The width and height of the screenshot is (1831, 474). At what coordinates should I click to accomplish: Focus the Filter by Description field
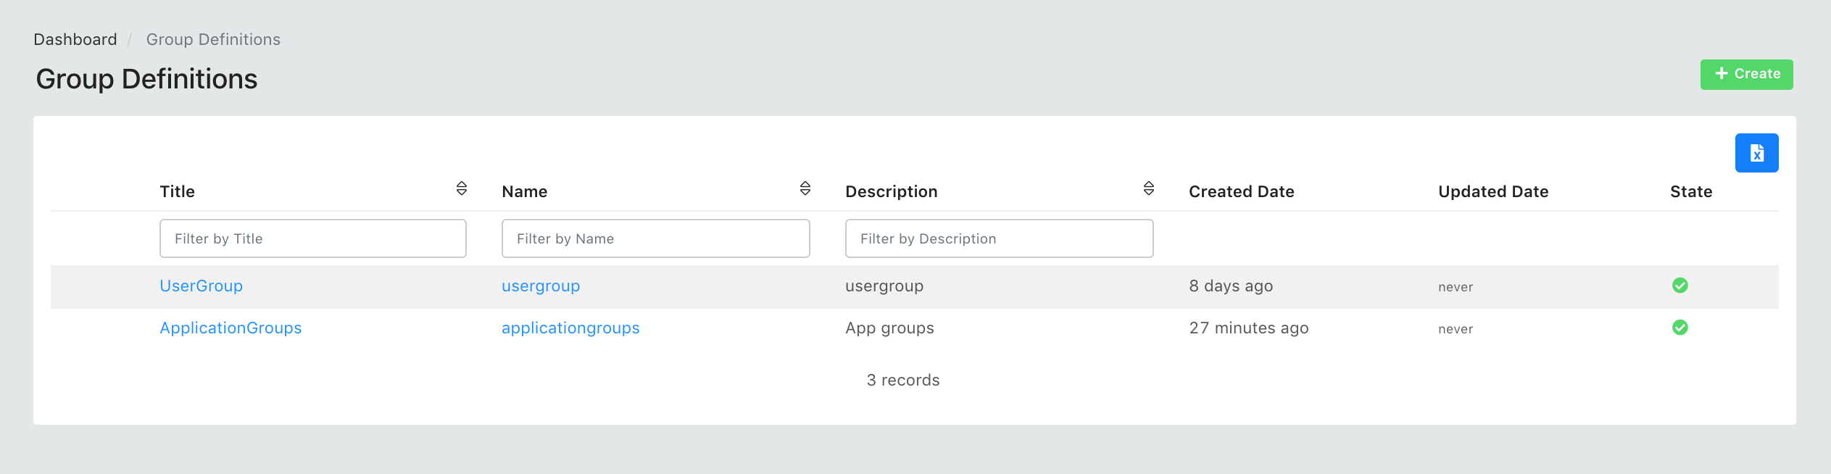coord(999,238)
